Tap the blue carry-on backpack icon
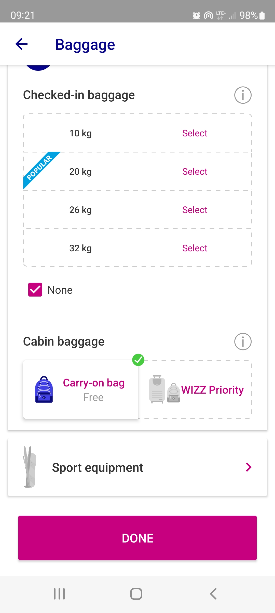The height and width of the screenshot is (613, 275). pyautogui.click(x=44, y=390)
